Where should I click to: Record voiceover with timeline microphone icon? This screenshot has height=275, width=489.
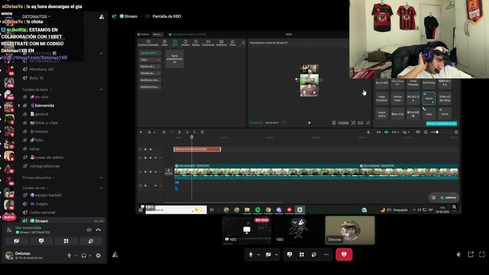click(368, 132)
